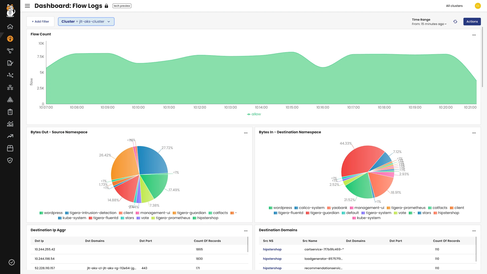
Task: Go to the Home sidebar icon
Action: point(10,27)
